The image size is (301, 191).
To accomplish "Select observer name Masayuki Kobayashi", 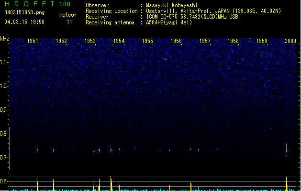I will 172,5.
